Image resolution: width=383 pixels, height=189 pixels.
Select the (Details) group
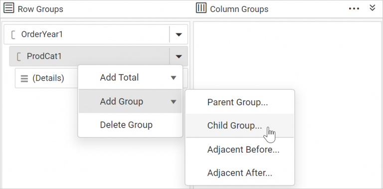point(46,78)
